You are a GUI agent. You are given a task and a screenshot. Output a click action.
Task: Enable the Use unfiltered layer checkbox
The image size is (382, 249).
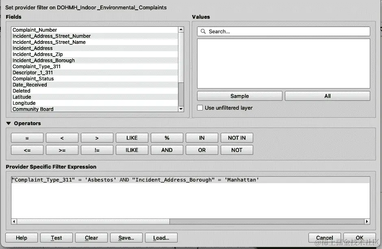click(x=200, y=108)
